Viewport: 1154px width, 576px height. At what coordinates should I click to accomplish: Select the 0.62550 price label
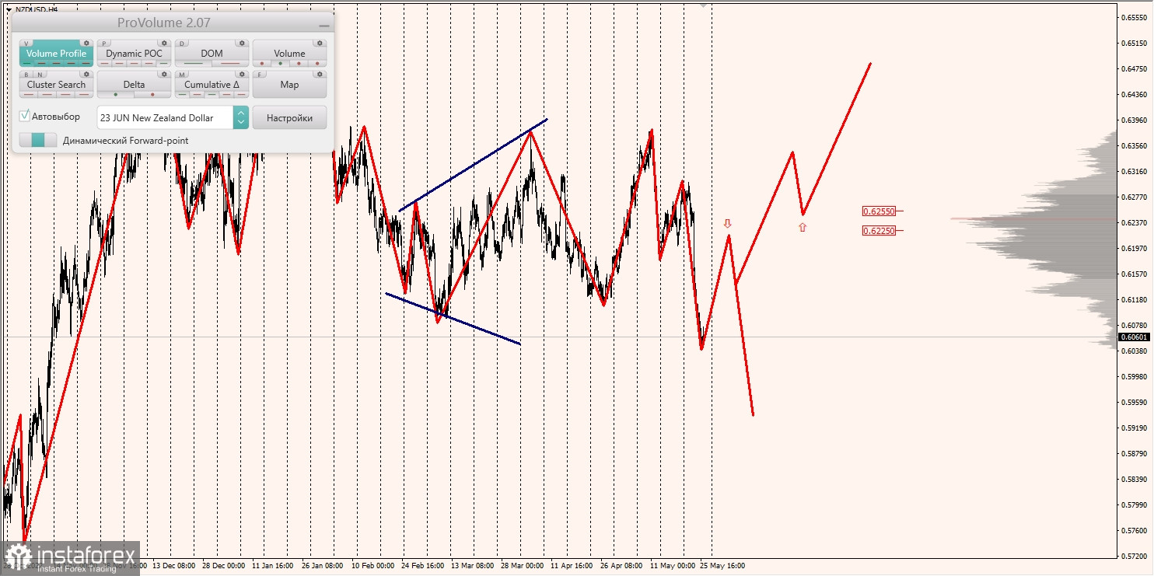point(879,211)
